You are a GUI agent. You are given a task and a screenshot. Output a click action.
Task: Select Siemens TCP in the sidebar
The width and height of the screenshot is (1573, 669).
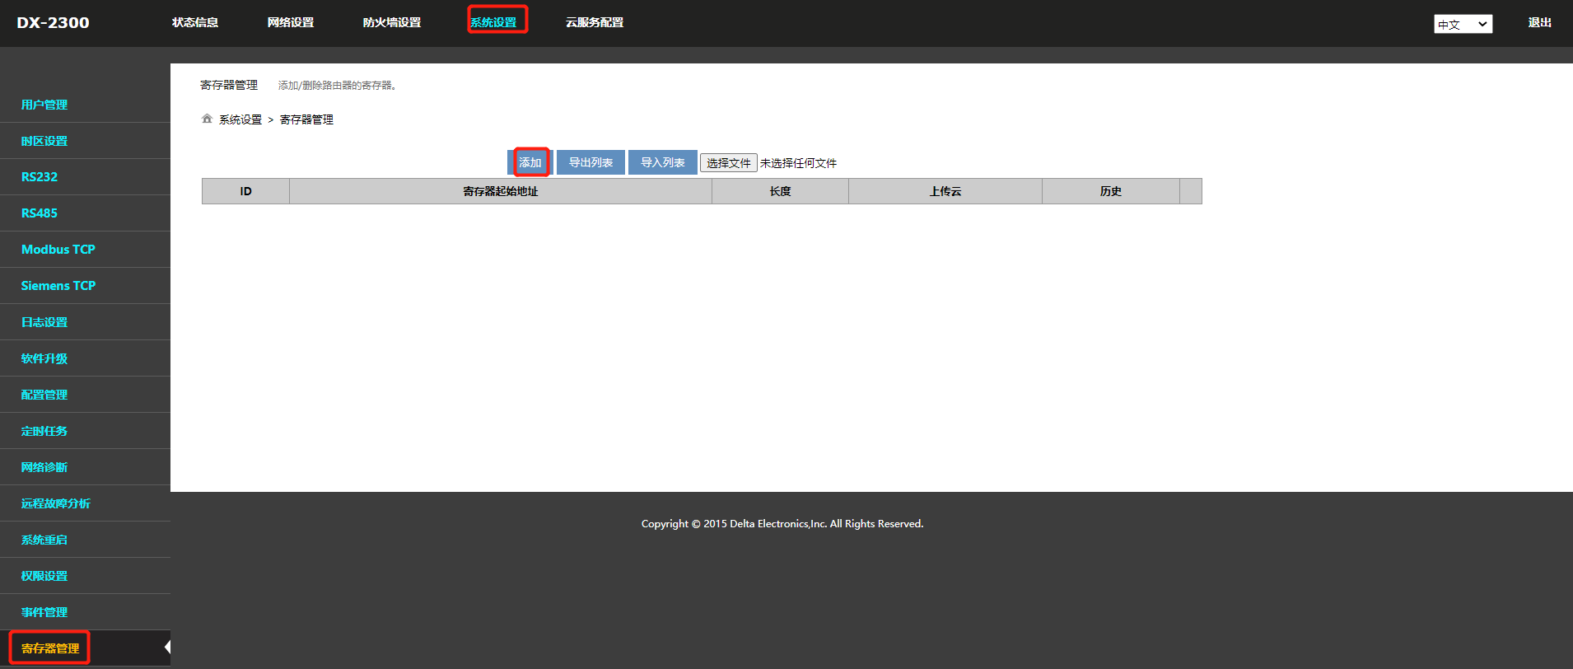click(58, 286)
